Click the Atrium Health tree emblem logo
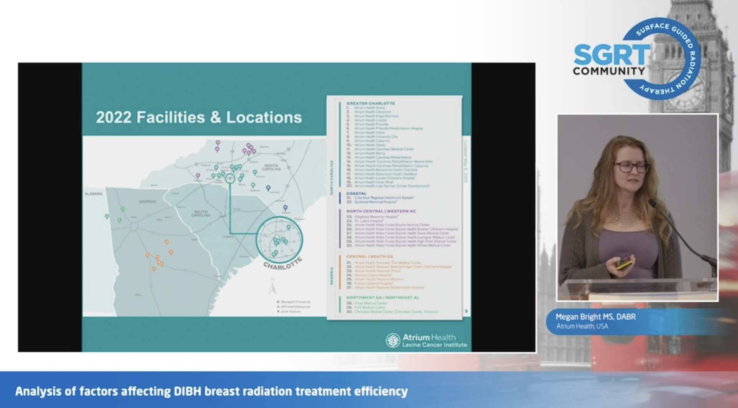The height and width of the screenshot is (408, 738). [x=393, y=340]
